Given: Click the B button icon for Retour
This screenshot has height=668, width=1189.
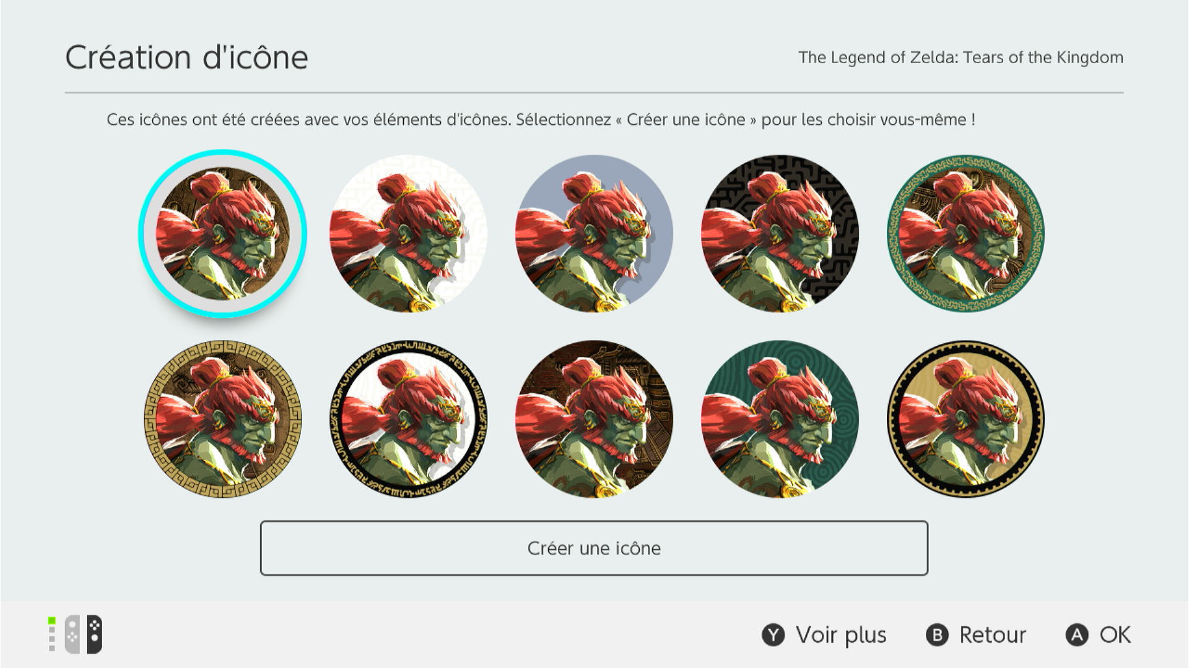Looking at the screenshot, I should coord(937,635).
